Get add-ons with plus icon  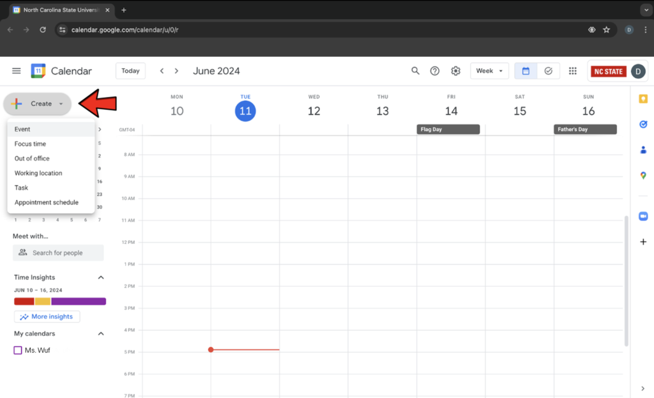coord(643,242)
